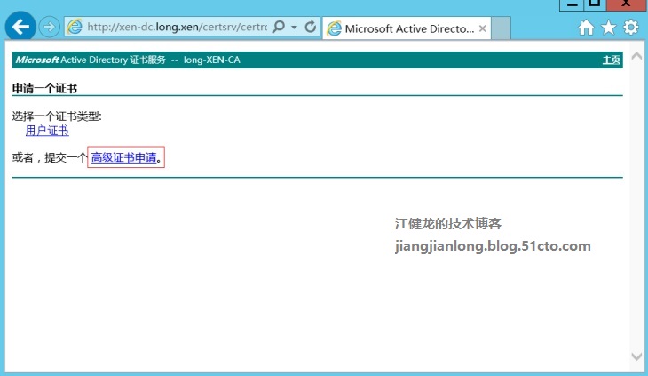648x376 pixels.
Task: Close the browser window
Action: click(626, 4)
